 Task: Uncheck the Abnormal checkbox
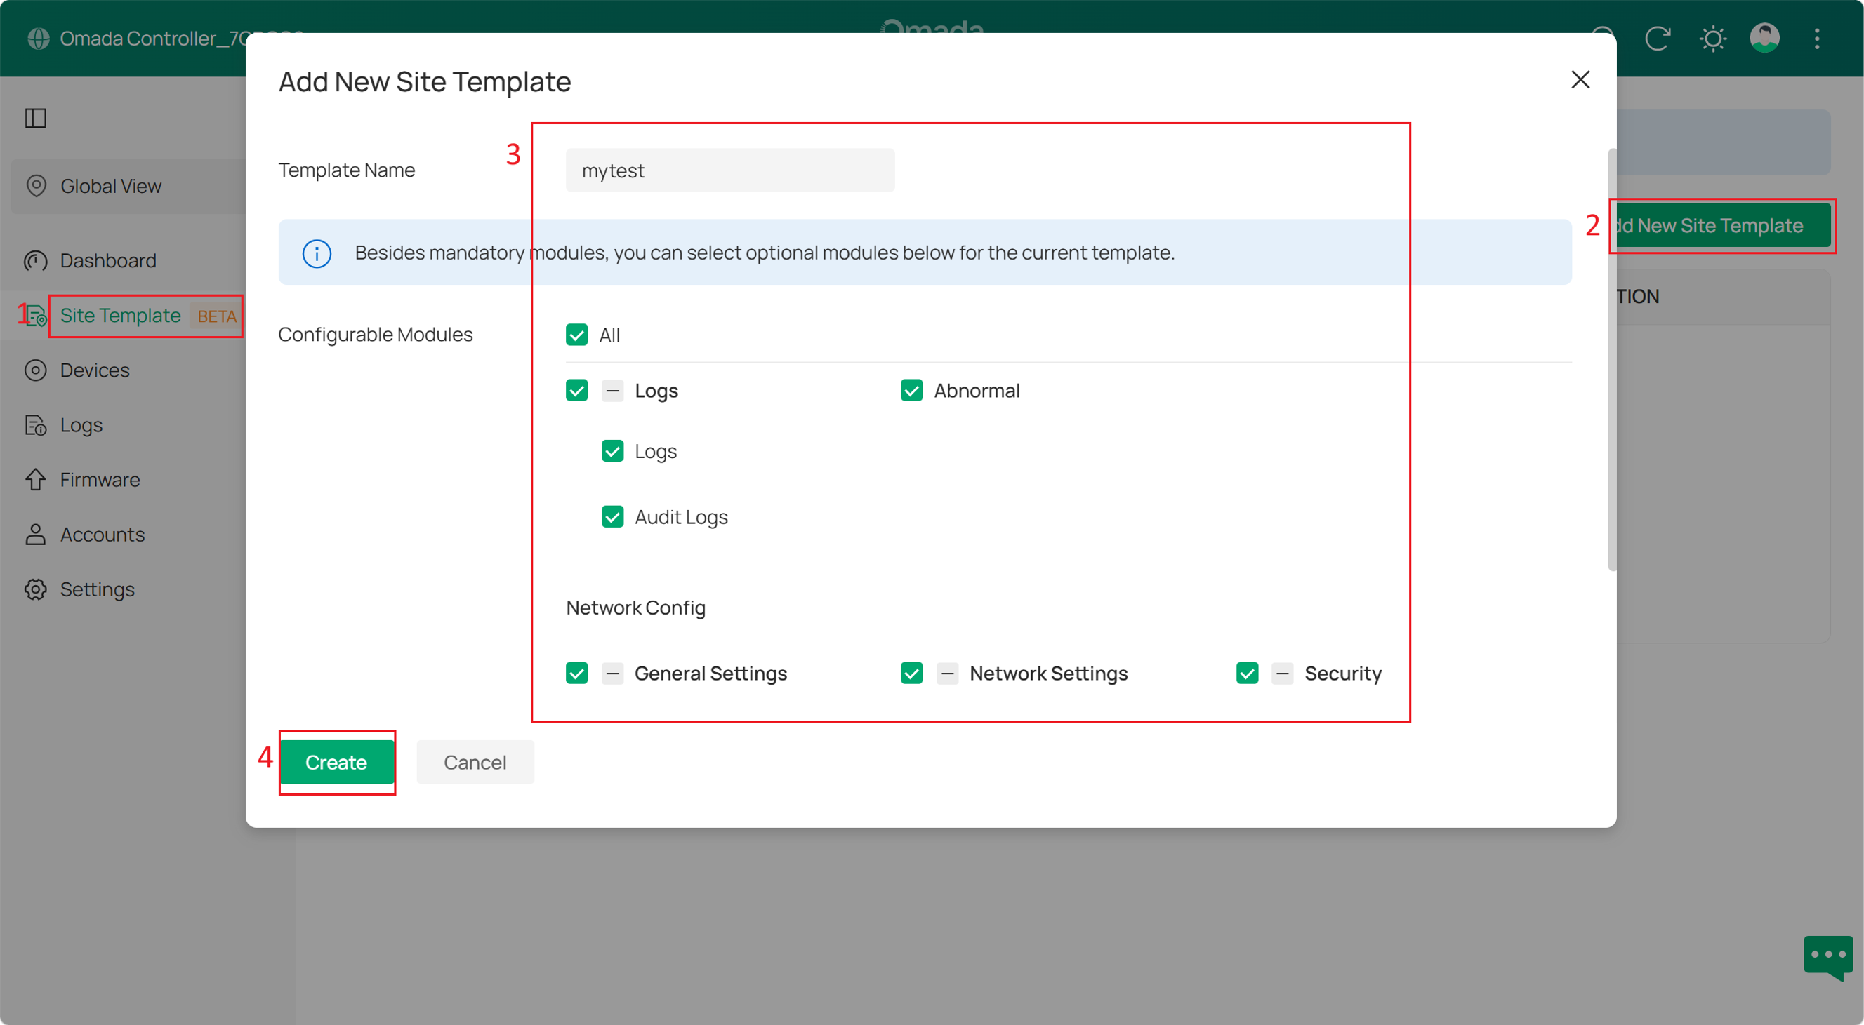(x=912, y=390)
